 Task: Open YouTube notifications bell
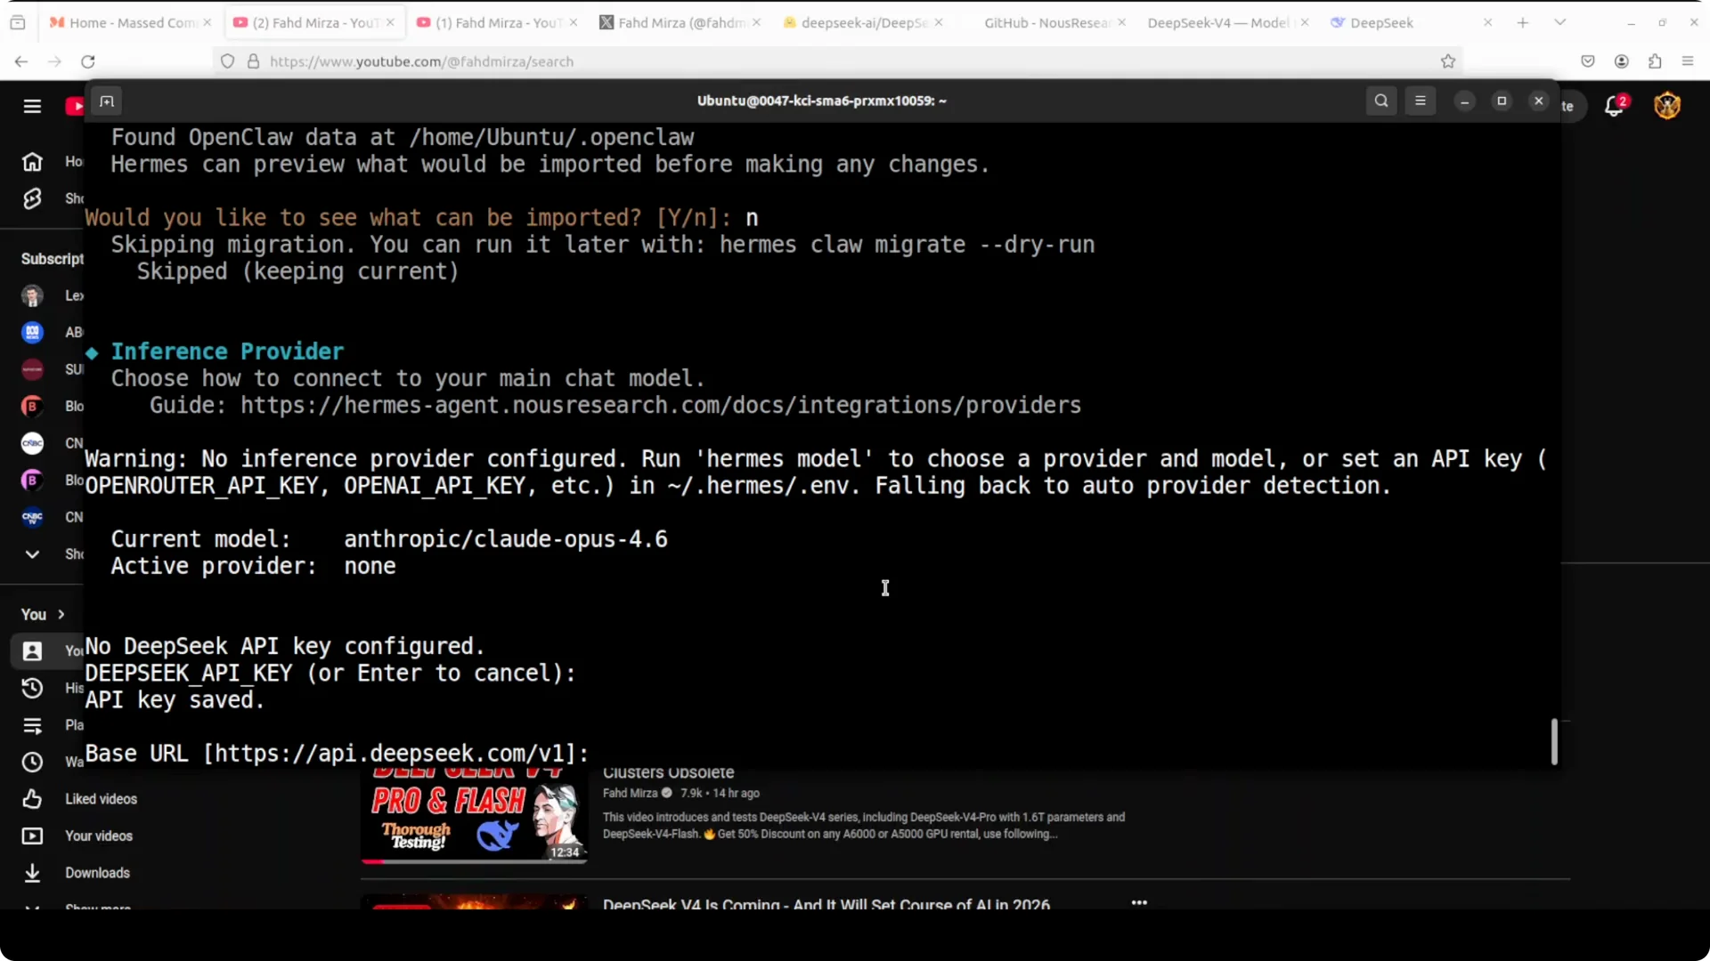coord(1615,106)
